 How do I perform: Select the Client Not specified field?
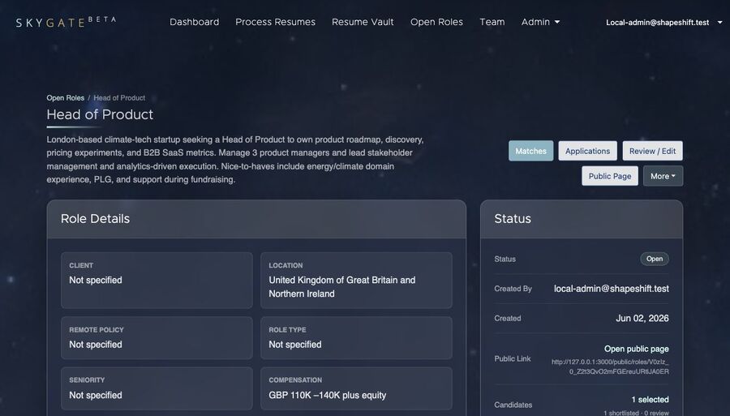(157, 280)
